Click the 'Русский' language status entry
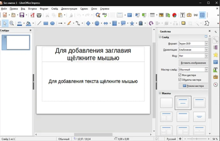The height and width of the screenshot is (141, 220). click(171, 139)
